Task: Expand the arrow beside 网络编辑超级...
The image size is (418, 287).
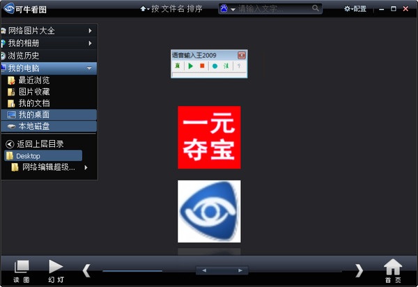Action: click(86, 167)
